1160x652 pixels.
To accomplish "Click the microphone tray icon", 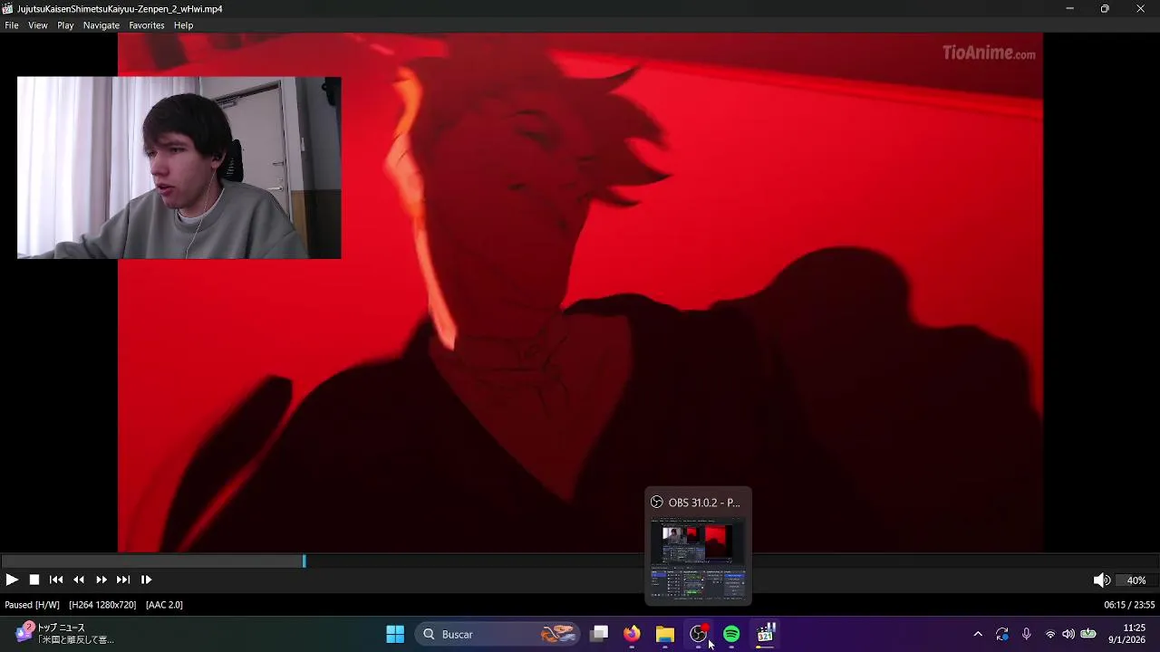I will [x=1026, y=634].
